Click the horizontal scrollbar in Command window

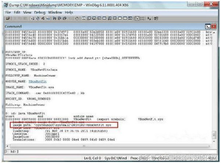pyautogui.click(x=108, y=146)
